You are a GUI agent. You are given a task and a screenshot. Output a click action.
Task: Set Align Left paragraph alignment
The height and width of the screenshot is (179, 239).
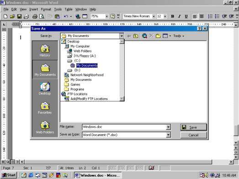[195, 16]
